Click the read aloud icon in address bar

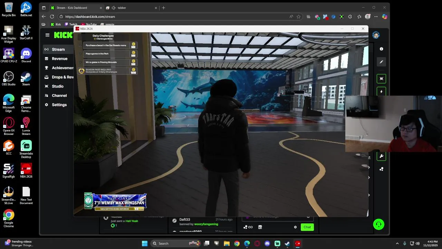pyautogui.click(x=291, y=17)
